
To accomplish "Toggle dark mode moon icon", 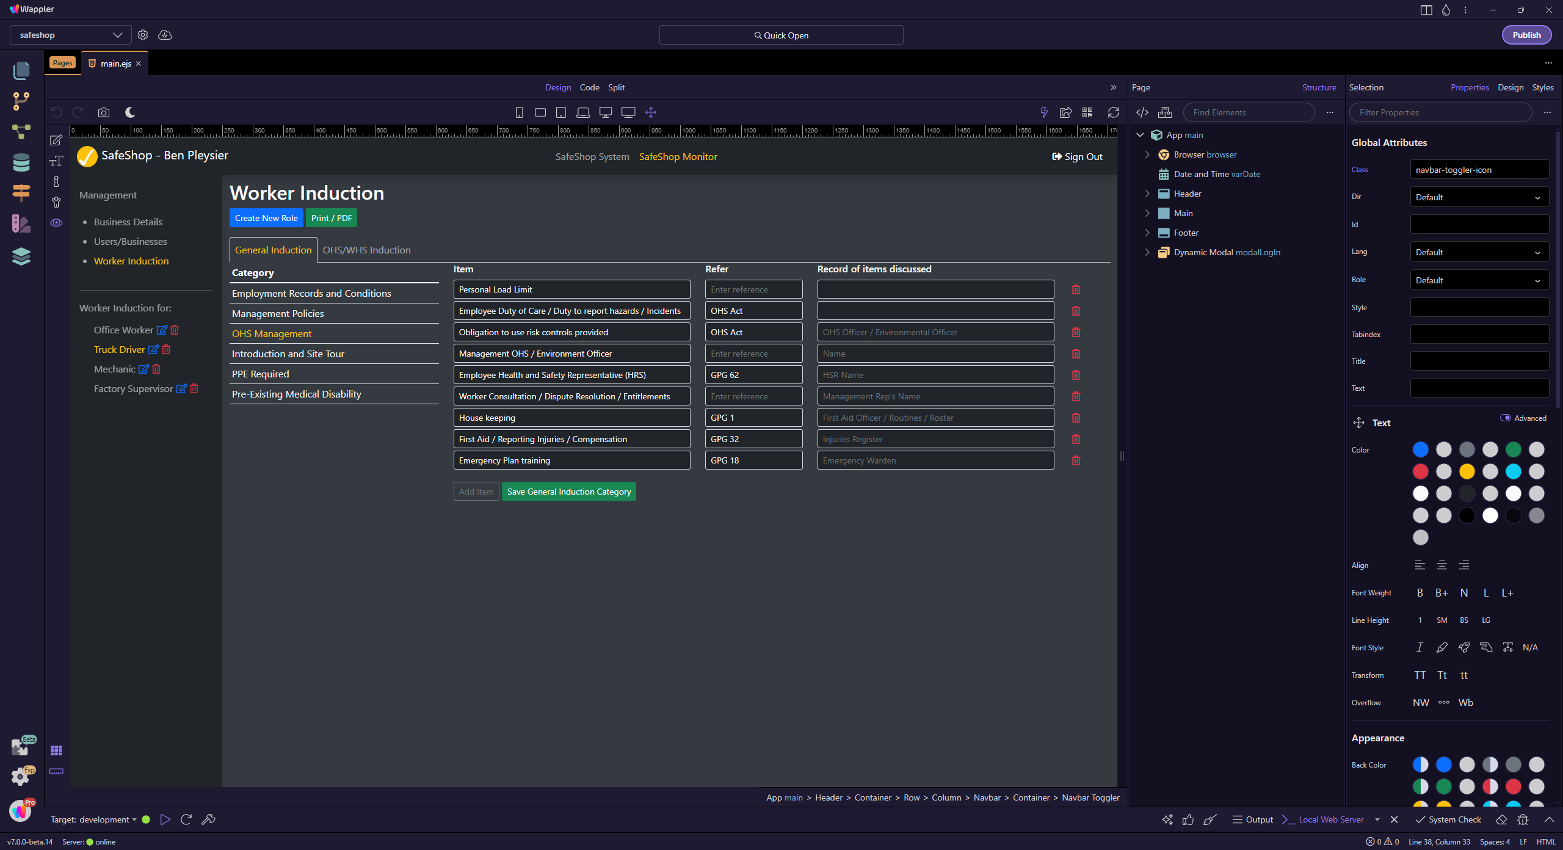I will [x=130, y=112].
